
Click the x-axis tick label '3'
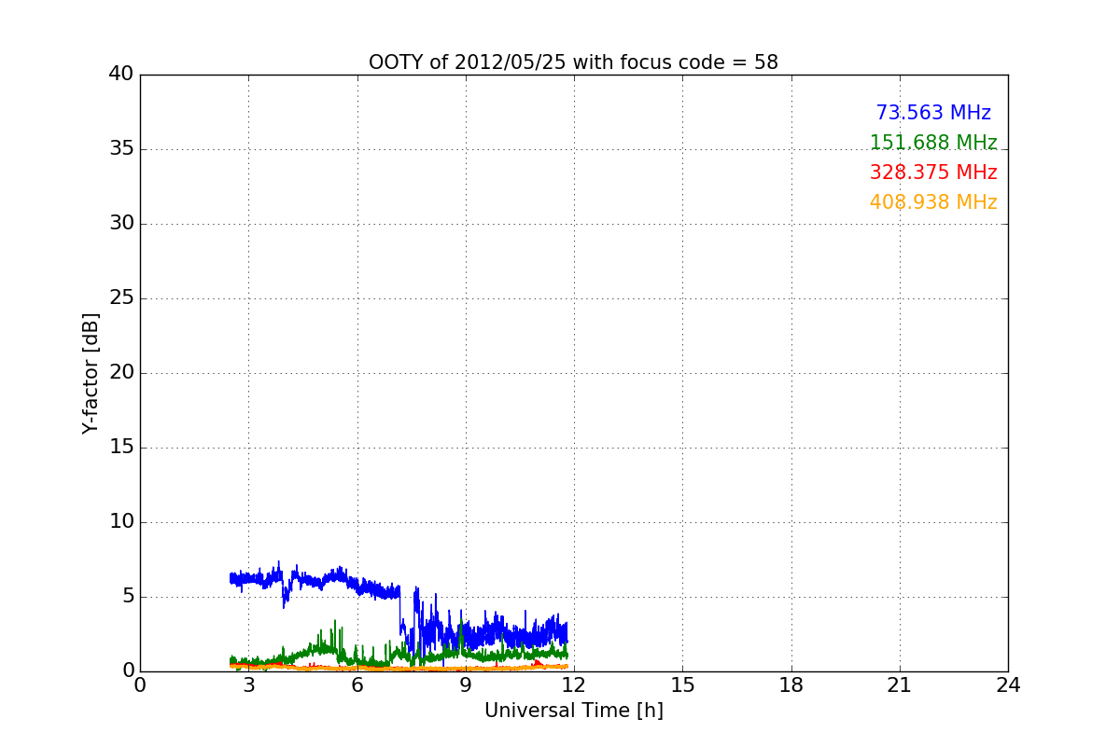pos(248,684)
